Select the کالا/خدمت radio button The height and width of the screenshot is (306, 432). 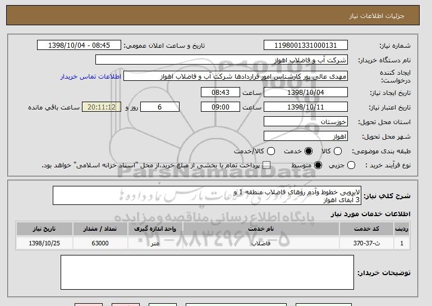pos(271,151)
